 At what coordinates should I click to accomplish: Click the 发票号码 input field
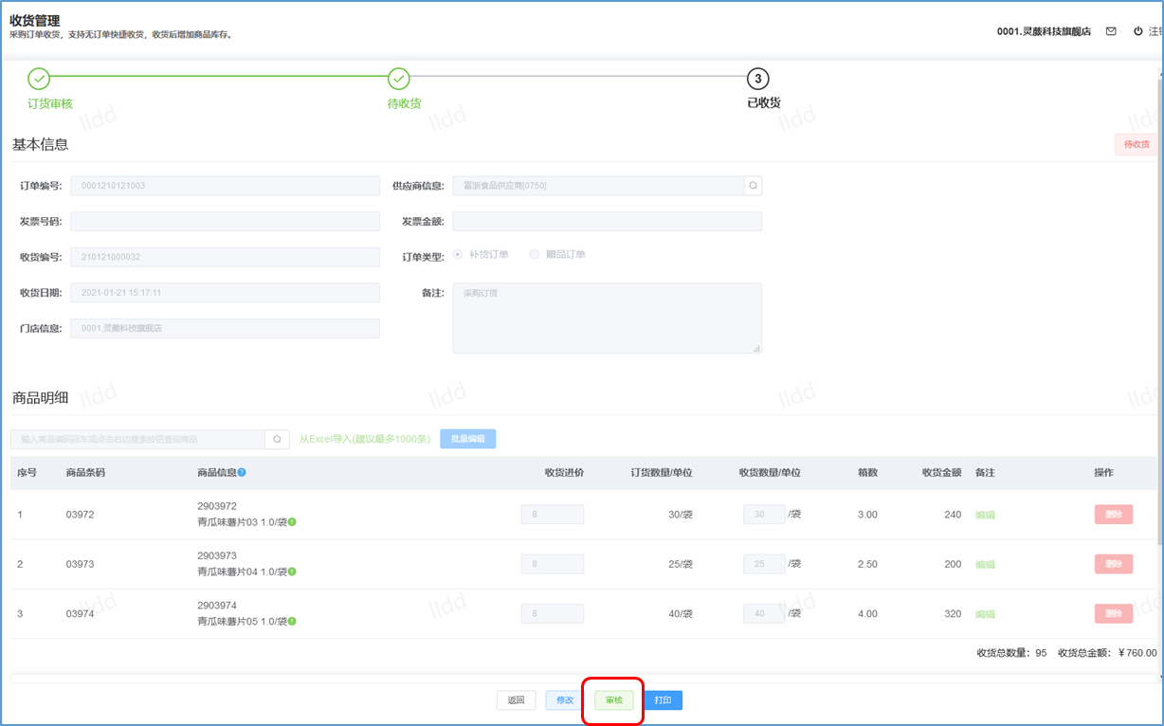(225, 222)
